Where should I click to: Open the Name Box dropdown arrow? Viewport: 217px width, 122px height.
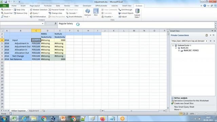coord(42,24)
